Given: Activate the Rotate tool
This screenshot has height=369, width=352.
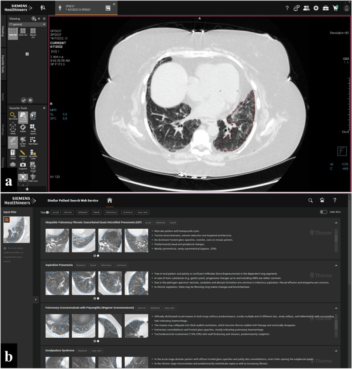Looking at the screenshot, I should click(23, 128).
